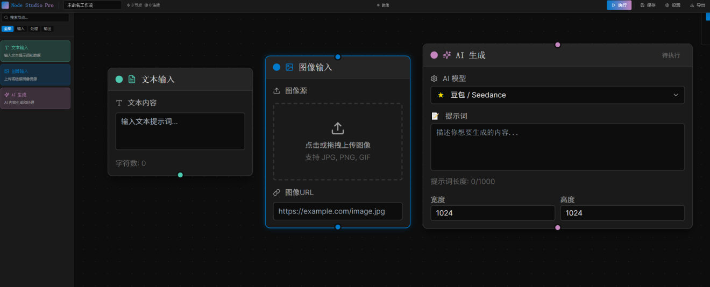Click the 执行 (run) button
Image resolution: width=710 pixels, height=287 pixels.
tap(619, 5)
